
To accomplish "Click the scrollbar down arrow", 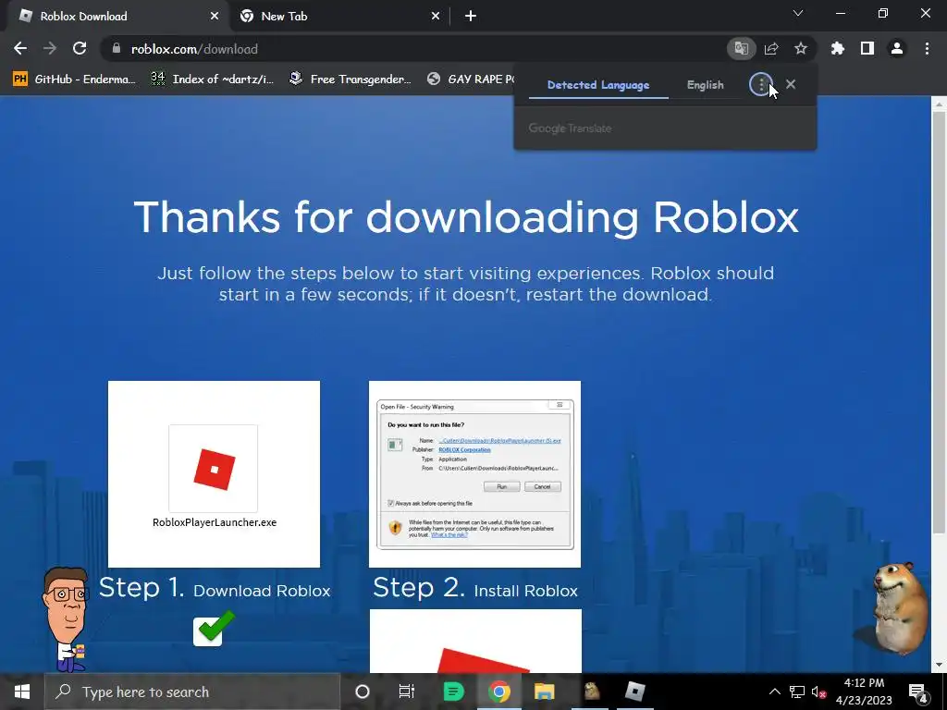I will [939, 665].
